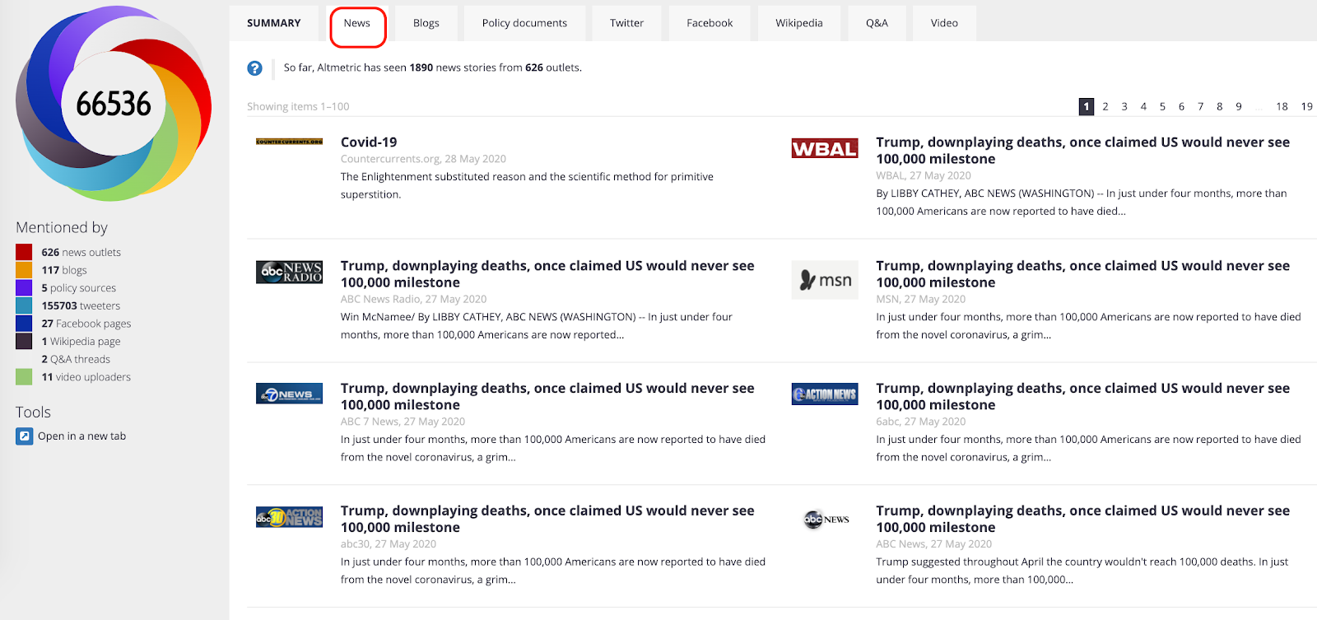The width and height of the screenshot is (1317, 620).
Task: Open the Wikipedia tab
Action: (x=799, y=23)
